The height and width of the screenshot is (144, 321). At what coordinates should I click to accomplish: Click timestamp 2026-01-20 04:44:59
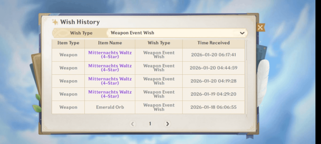point(213,68)
